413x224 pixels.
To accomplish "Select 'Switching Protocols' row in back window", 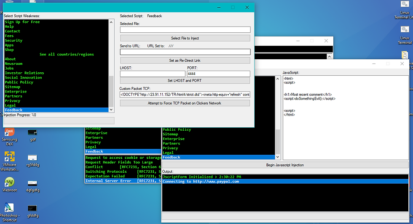I will [x=123, y=171].
